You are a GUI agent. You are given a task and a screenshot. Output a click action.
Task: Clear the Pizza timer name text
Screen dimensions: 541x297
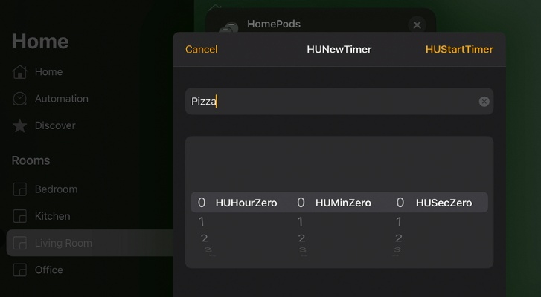click(x=484, y=102)
